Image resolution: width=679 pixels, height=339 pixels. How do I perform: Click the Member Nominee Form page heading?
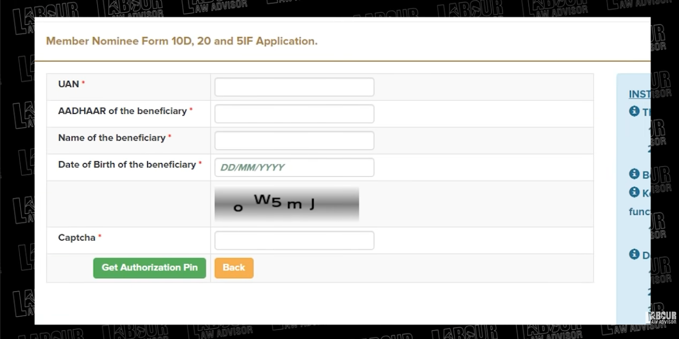181,41
